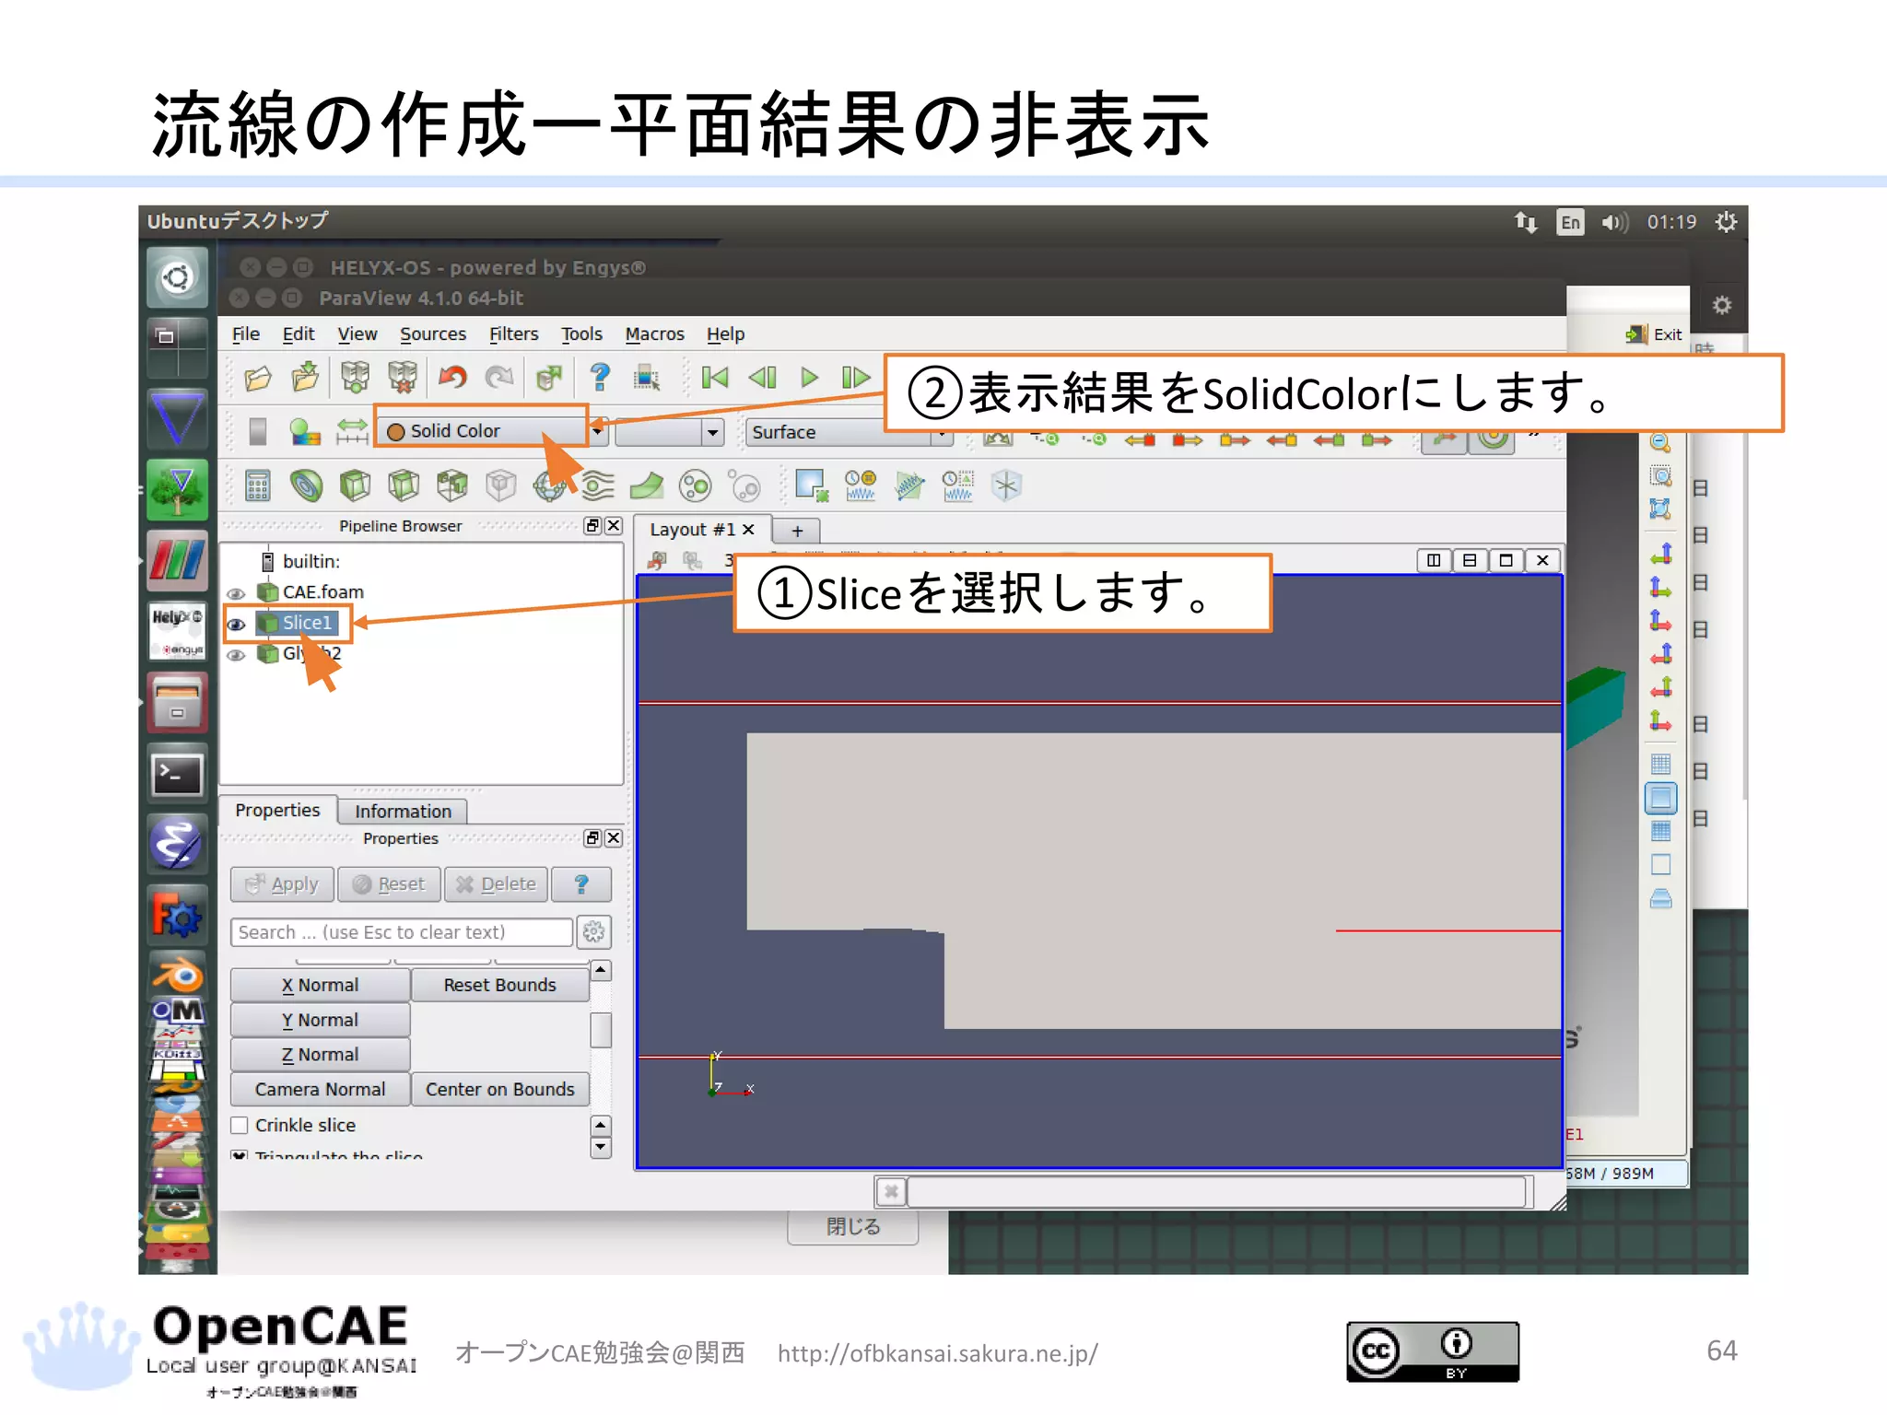Click Rescale to data range icon

pos(352,431)
